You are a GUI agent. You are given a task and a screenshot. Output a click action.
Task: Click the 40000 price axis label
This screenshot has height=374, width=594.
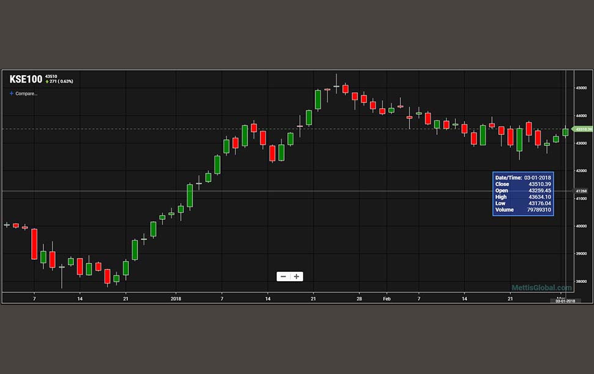[x=581, y=226]
